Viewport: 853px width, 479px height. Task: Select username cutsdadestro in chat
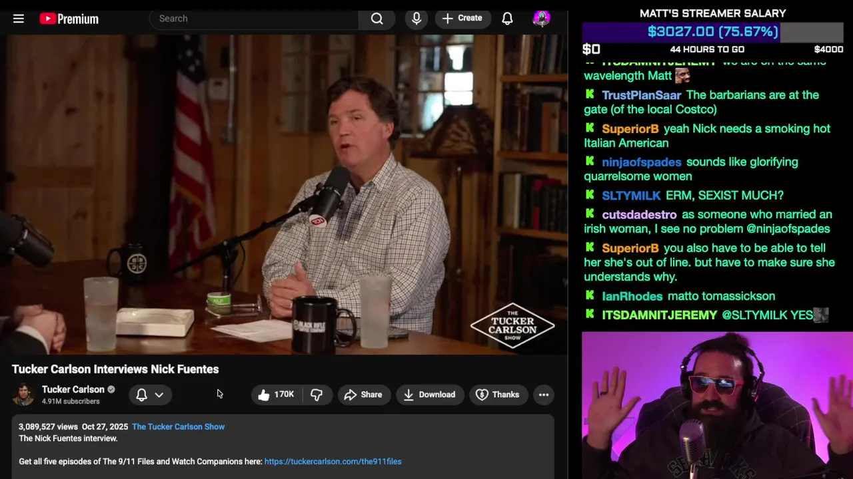coord(639,215)
